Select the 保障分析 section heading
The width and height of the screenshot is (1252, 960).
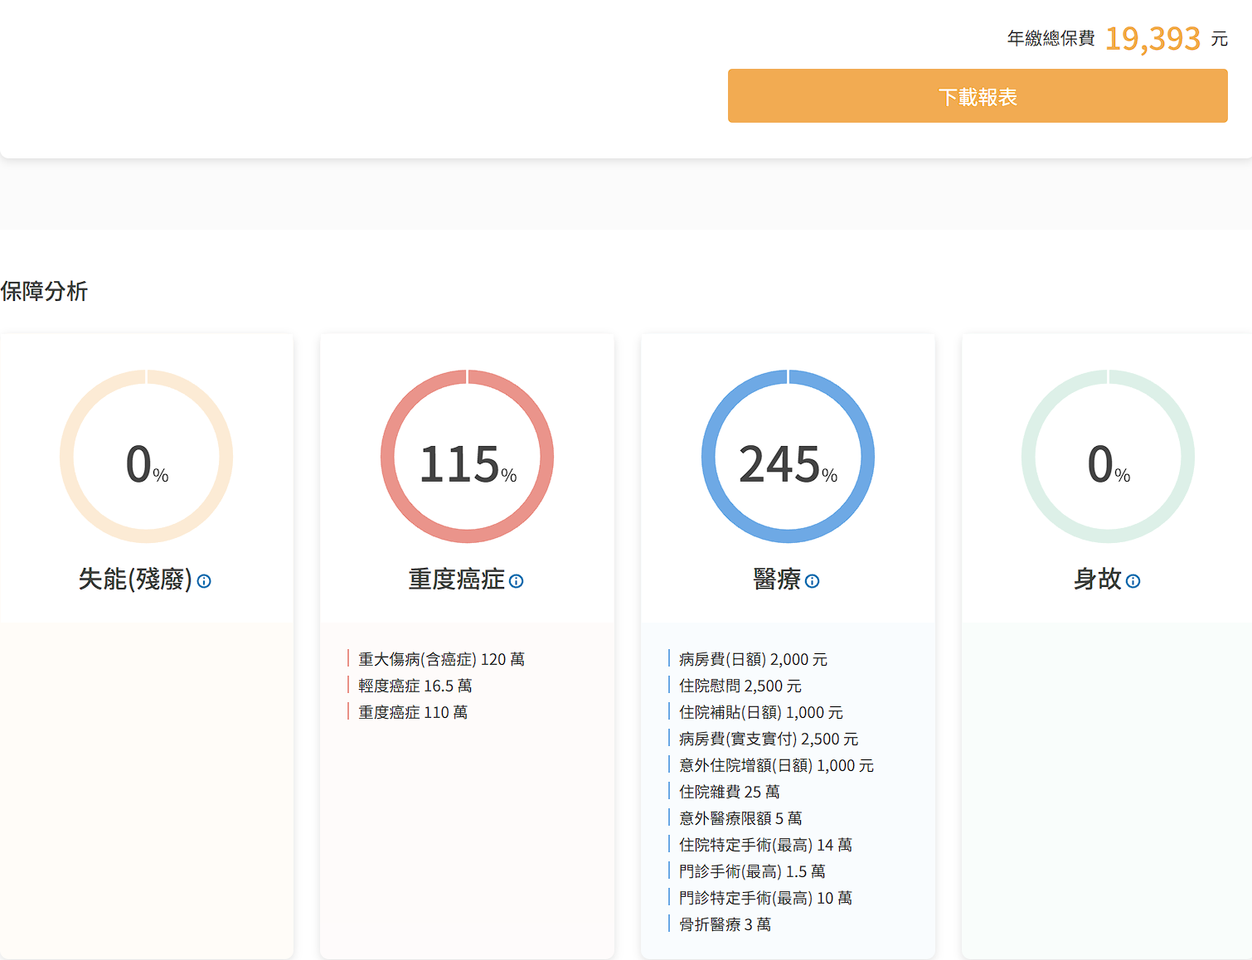tap(45, 291)
